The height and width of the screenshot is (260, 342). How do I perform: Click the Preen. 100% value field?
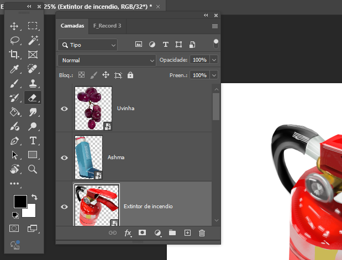click(x=199, y=75)
